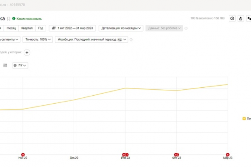This screenshot has width=251, height=167.
Task: Open the date range picker '1 окт 2022 — 31 мар 2023'
Action: pyautogui.click(x=72, y=28)
